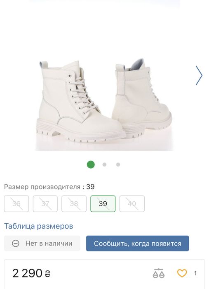
Task: Click the favorites count number 1
Action: [x=195, y=273]
